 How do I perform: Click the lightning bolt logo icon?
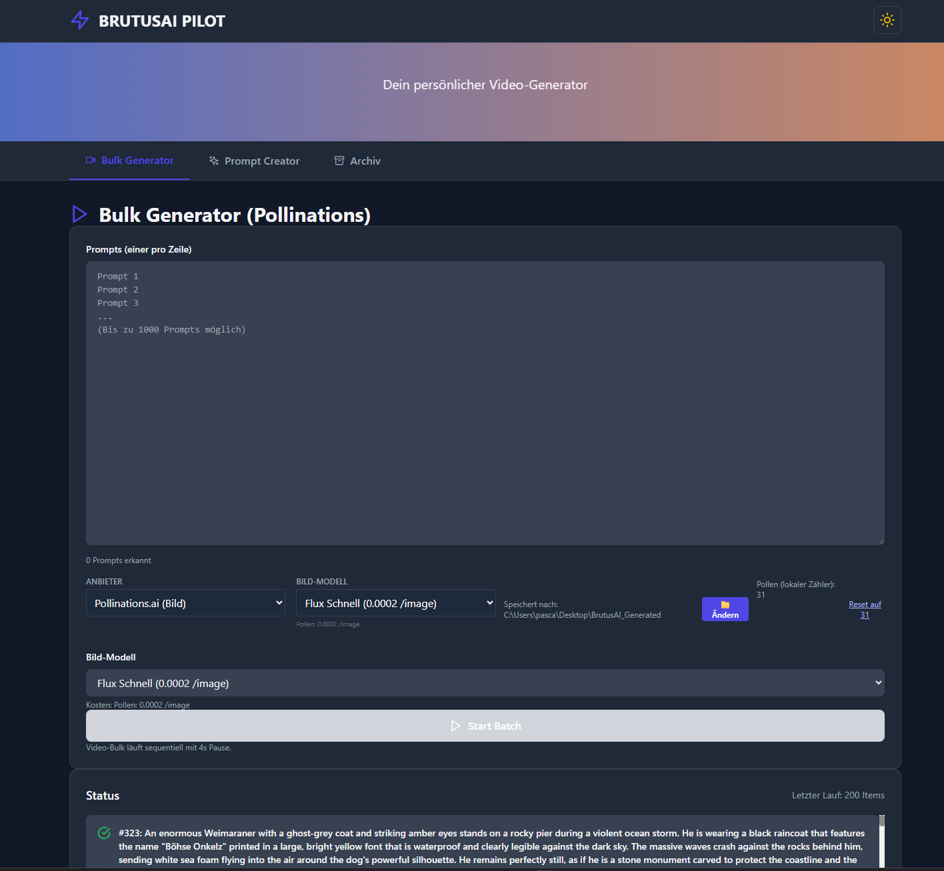(x=80, y=21)
